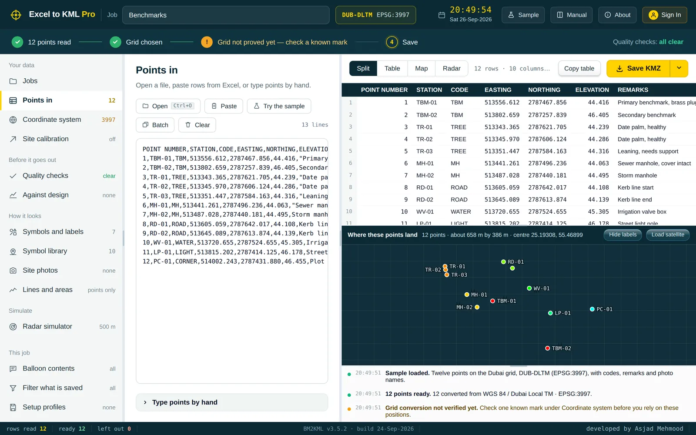Click REMARKS column header
Image resolution: width=696 pixels, height=435 pixels.
[632, 90]
